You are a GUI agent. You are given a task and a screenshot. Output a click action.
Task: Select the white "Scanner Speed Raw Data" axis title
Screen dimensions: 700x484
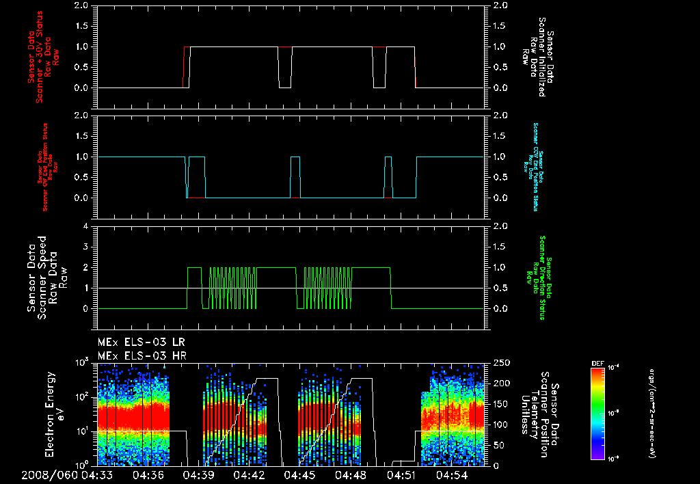coord(46,278)
